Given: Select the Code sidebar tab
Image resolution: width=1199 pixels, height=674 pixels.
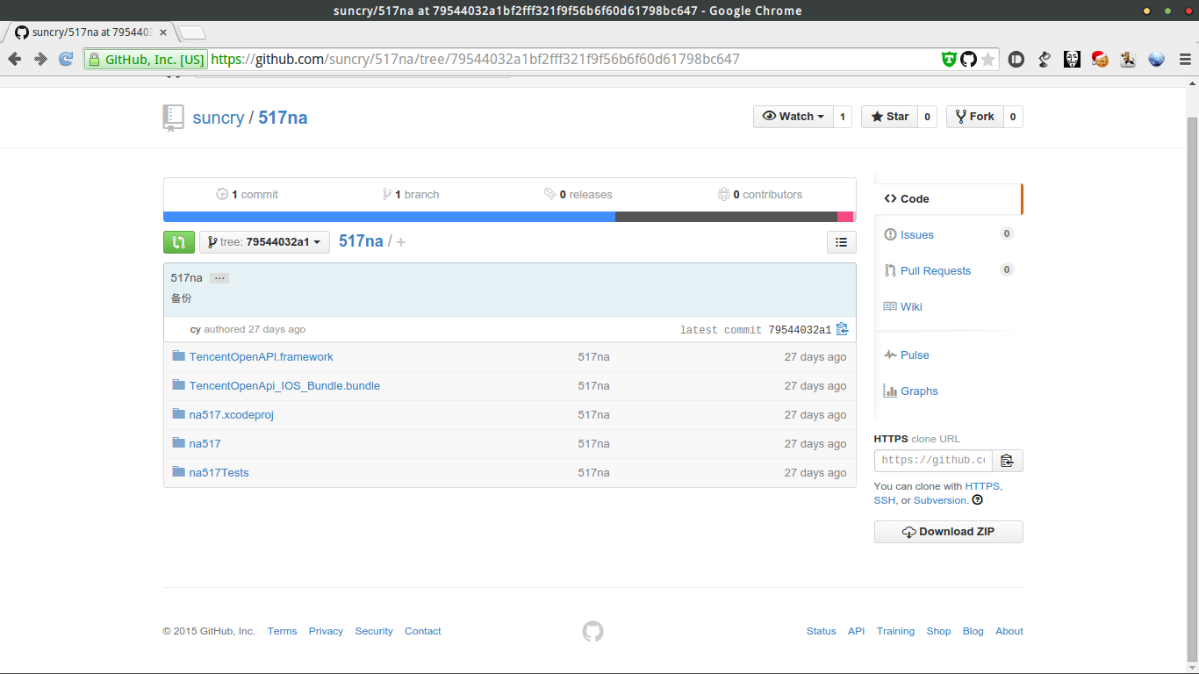Looking at the screenshot, I should (x=948, y=199).
